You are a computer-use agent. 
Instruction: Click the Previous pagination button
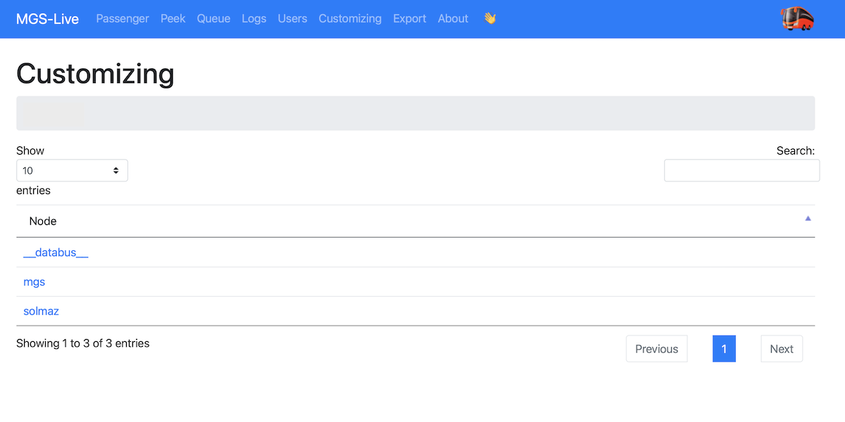click(656, 349)
